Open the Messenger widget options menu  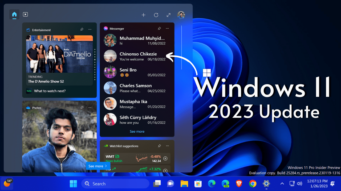(x=167, y=28)
